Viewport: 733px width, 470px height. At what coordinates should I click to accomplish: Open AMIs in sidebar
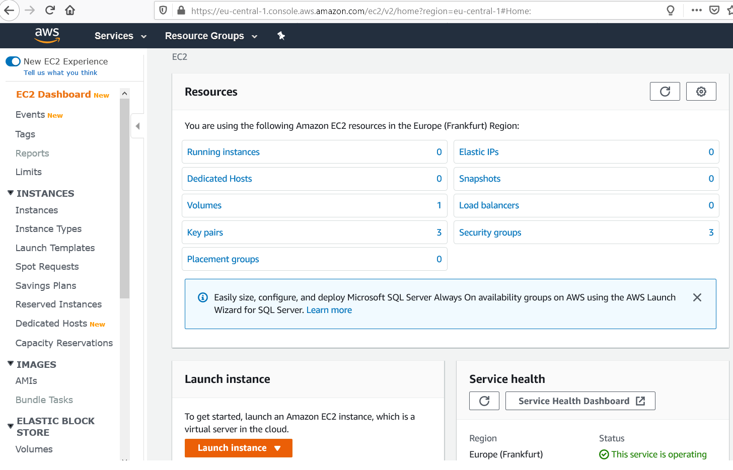26,381
